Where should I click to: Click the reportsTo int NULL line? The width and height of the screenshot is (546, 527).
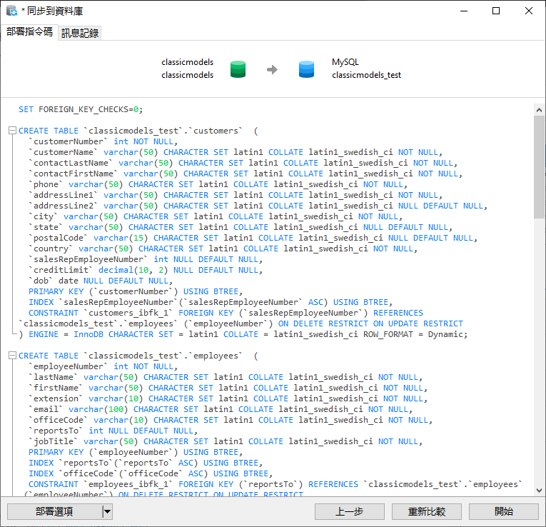coord(113,431)
